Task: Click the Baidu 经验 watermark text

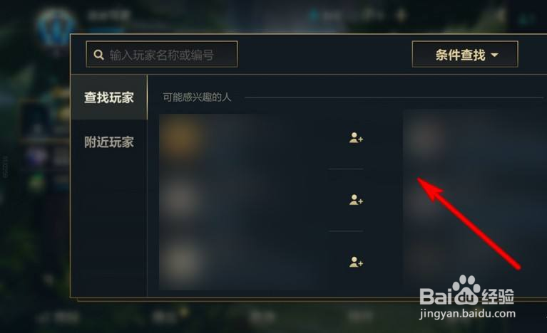Action: (x=498, y=297)
